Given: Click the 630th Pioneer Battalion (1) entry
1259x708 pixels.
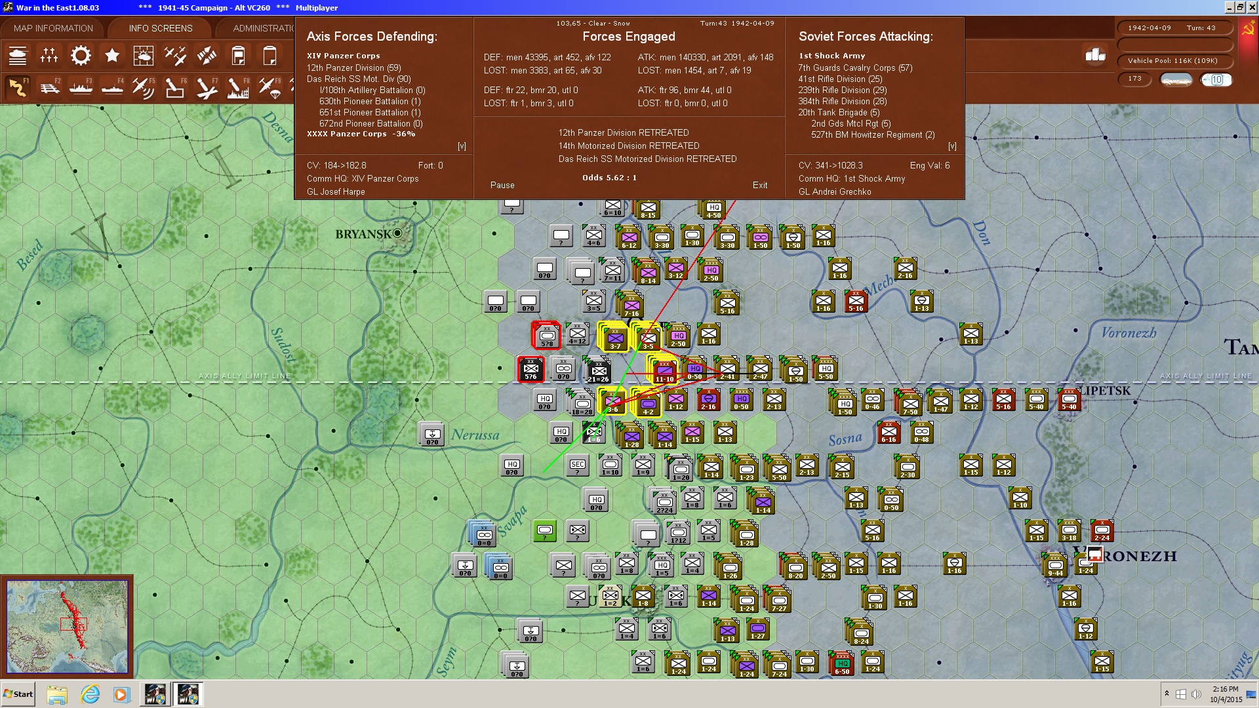Looking at the screenshot, I should 370,101.
